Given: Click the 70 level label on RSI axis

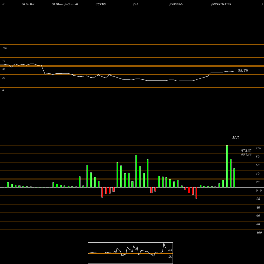Looking at the screenshot, I should [4, 61].
